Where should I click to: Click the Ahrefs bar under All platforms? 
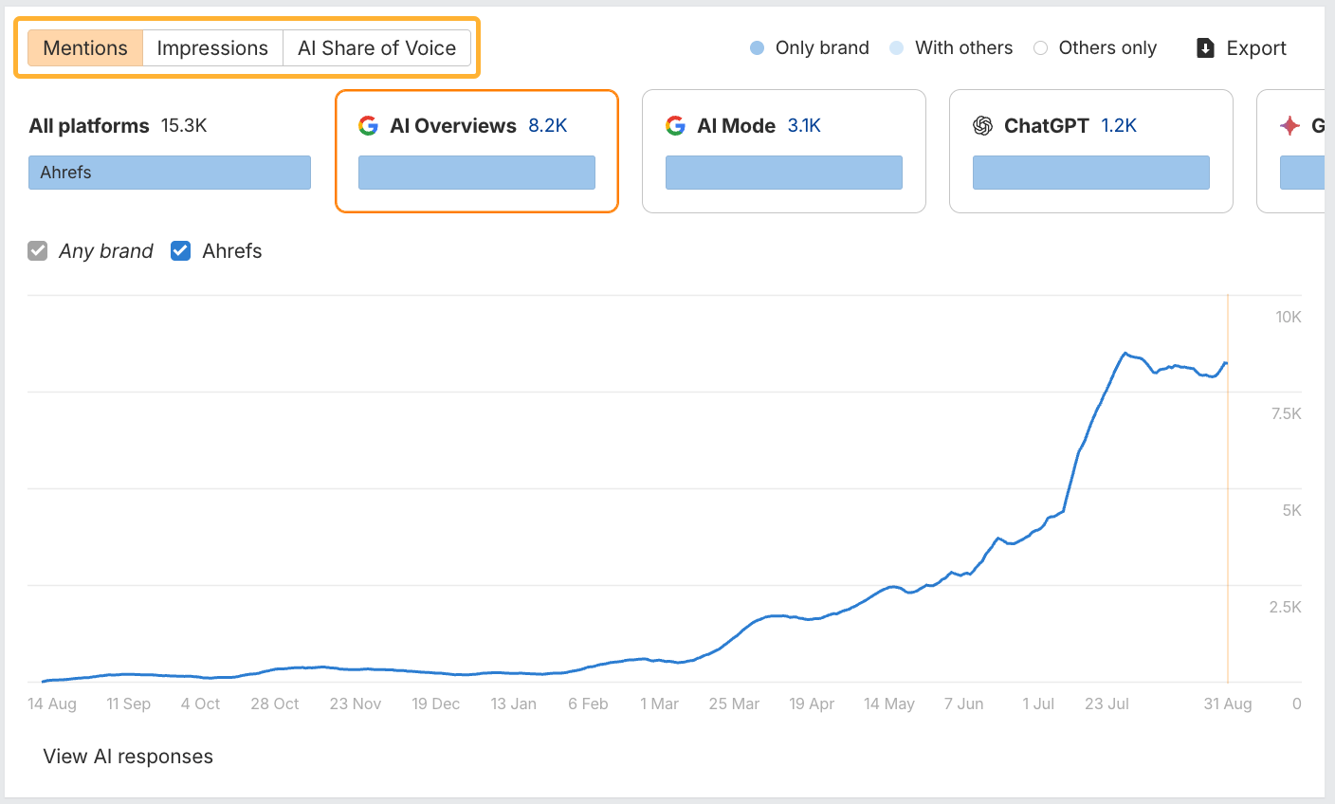(x=169, y=172)
